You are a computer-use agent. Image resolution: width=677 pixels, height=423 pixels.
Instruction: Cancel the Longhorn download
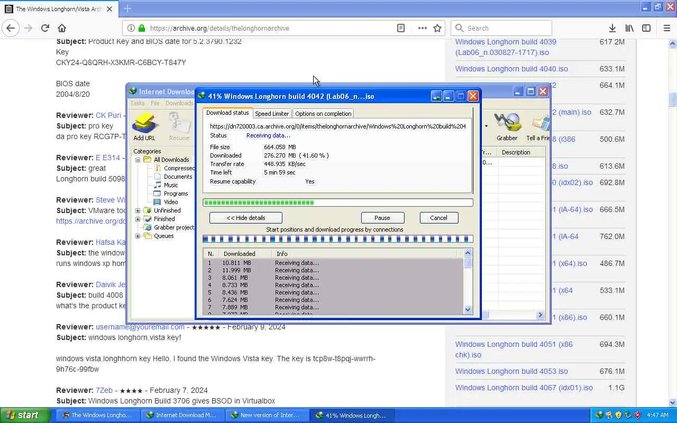(x=438, y=218)
